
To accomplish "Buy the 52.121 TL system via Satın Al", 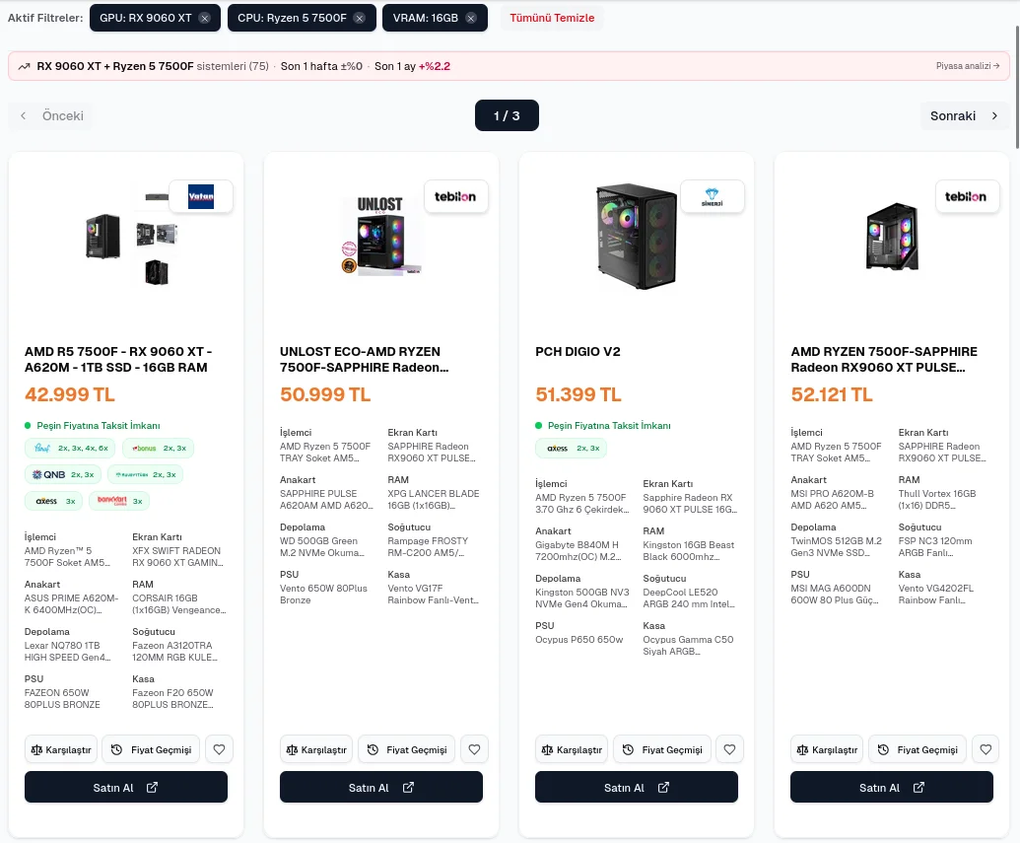I will point(892,787).
